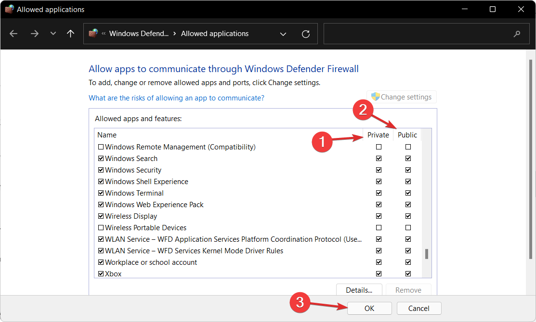Uncheck Wireless Display app checkbox

click(101, 216)
